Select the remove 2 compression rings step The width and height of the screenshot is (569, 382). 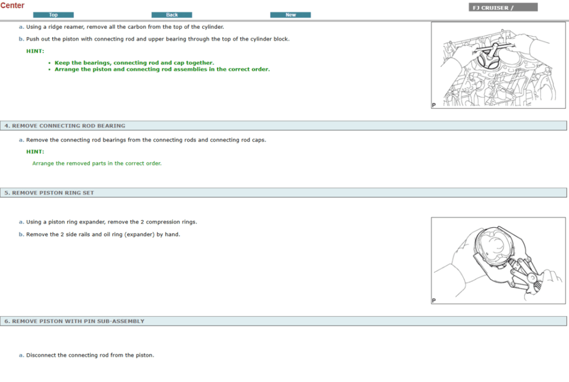coord(111,222)
